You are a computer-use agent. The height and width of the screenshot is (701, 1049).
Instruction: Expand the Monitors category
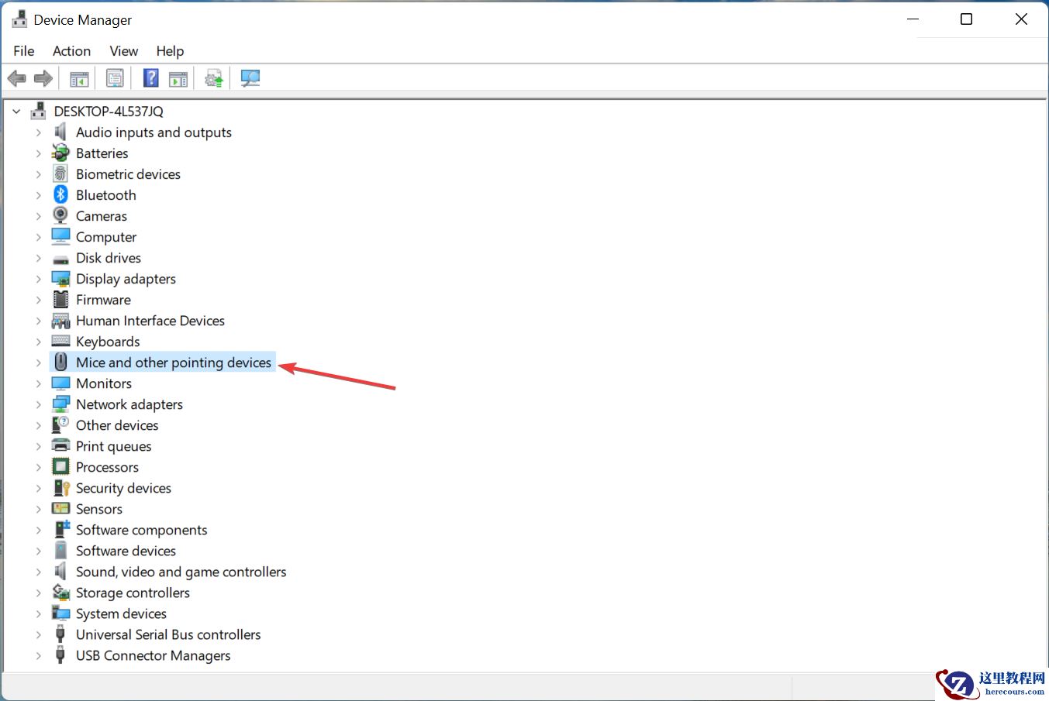tap(38, 383)
